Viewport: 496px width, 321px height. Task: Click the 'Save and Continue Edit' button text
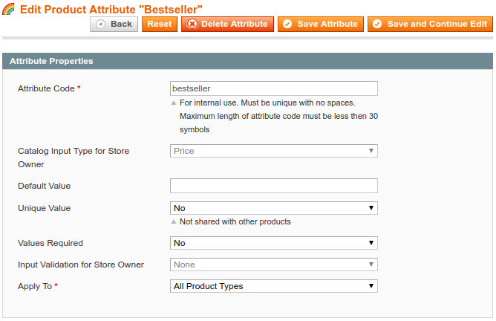tap(437, 25)
